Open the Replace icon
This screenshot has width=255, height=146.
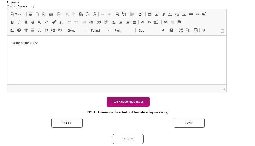[124, 14]
